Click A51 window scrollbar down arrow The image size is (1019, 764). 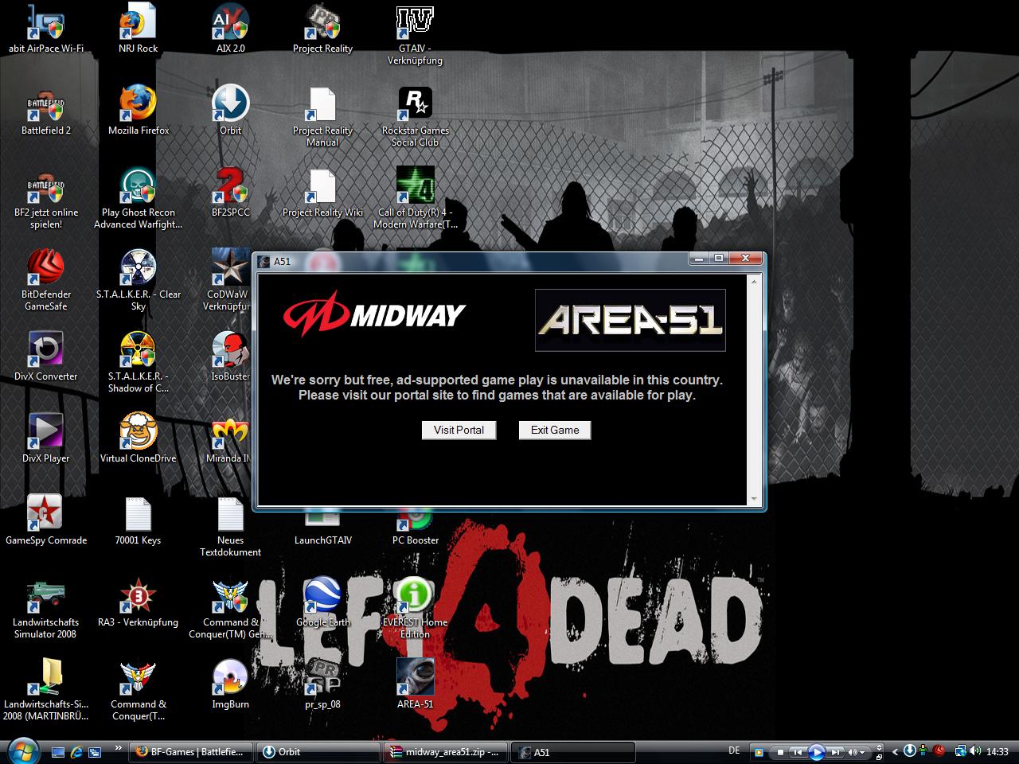(754, 499)
